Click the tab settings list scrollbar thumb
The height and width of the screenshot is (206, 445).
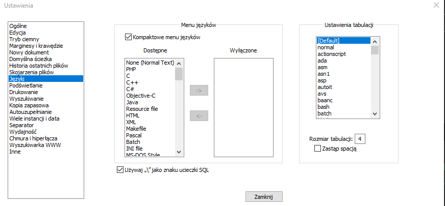coord(375,49)
